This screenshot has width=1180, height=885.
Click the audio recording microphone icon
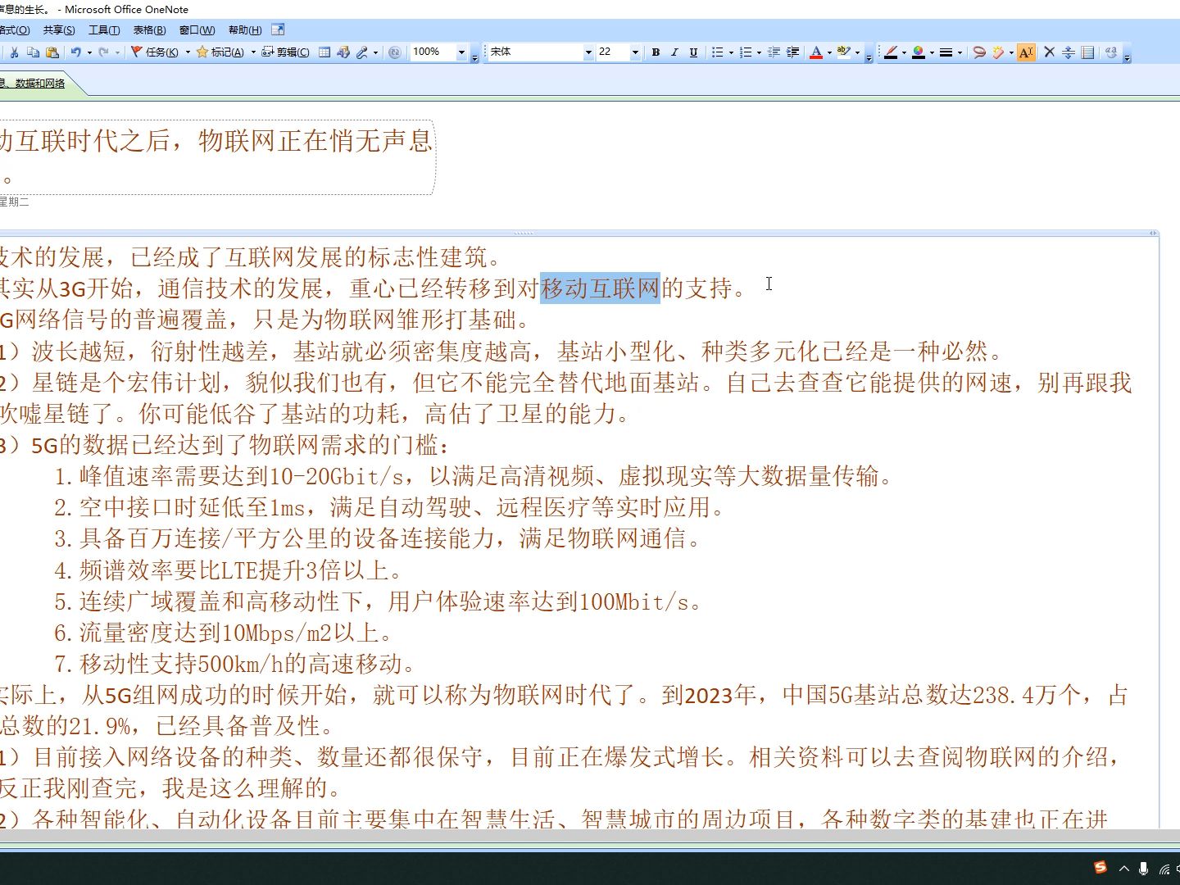[361, 52]
